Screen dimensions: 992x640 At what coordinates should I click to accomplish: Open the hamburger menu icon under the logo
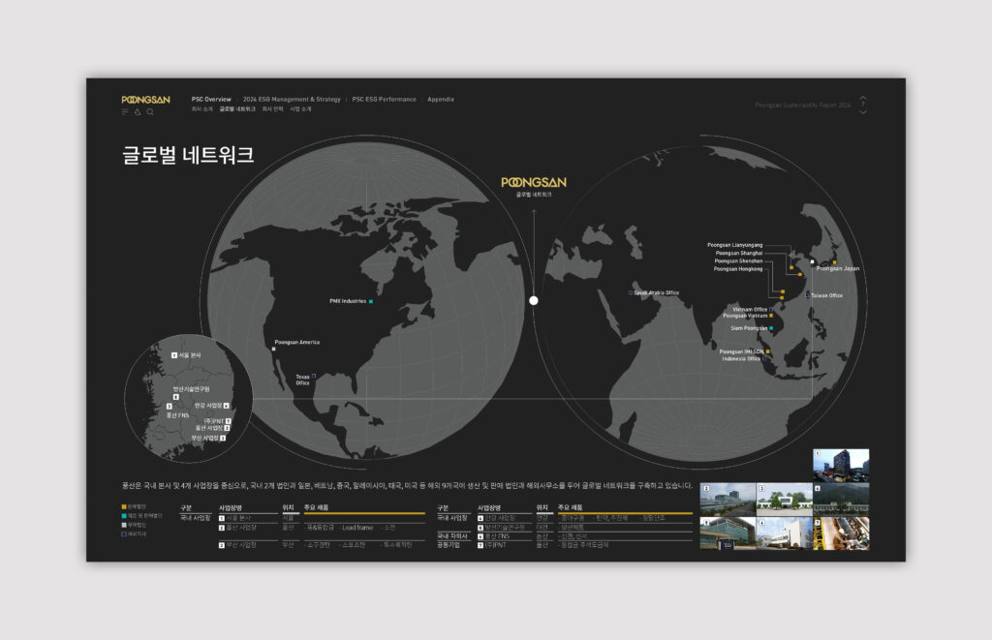coord(125,112)
